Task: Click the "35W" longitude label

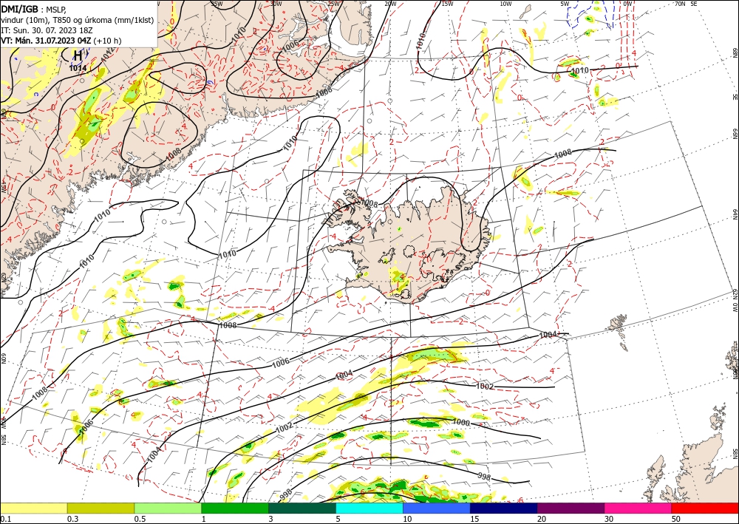Action: [x=217, y=4]
